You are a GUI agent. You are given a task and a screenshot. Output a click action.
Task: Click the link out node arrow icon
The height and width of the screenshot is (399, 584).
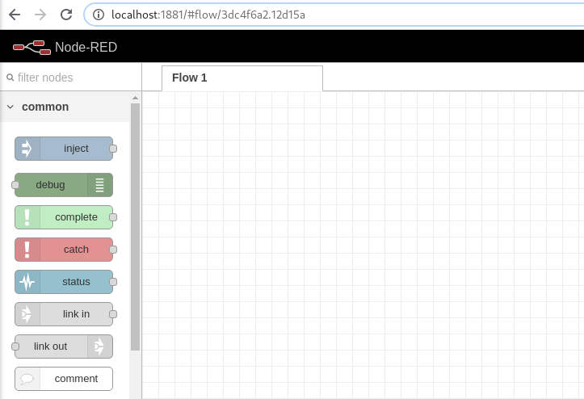coord(100,346)
